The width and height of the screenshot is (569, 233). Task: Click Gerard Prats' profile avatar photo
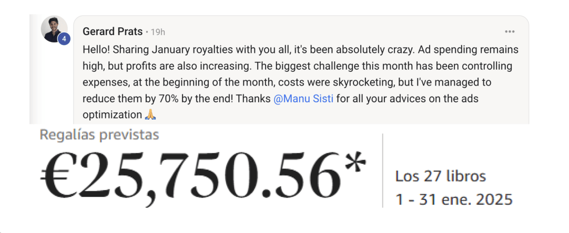click(54, 28)
